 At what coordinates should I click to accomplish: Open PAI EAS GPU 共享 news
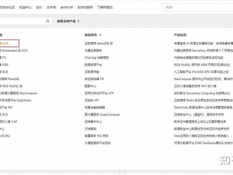point(201,72)
